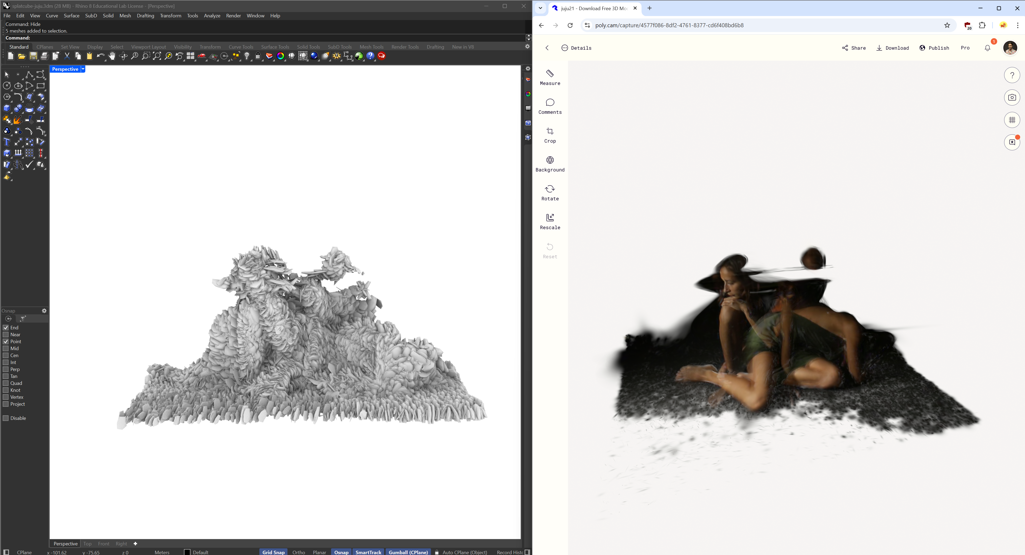
Task: Uncheck the End osnap checkbox
Action: pos(6,328)
